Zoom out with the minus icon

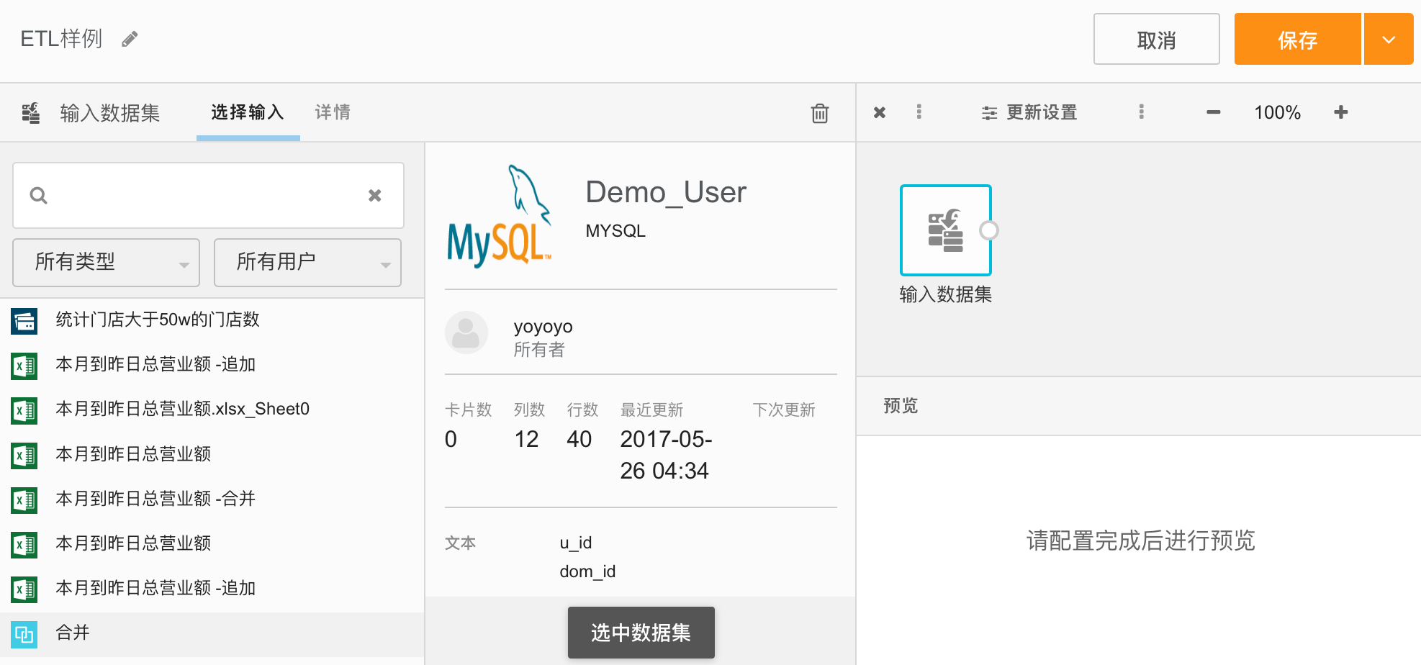coord(1214,112)
